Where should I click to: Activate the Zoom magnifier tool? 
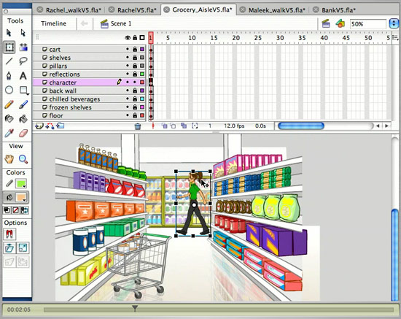point(23,159)
